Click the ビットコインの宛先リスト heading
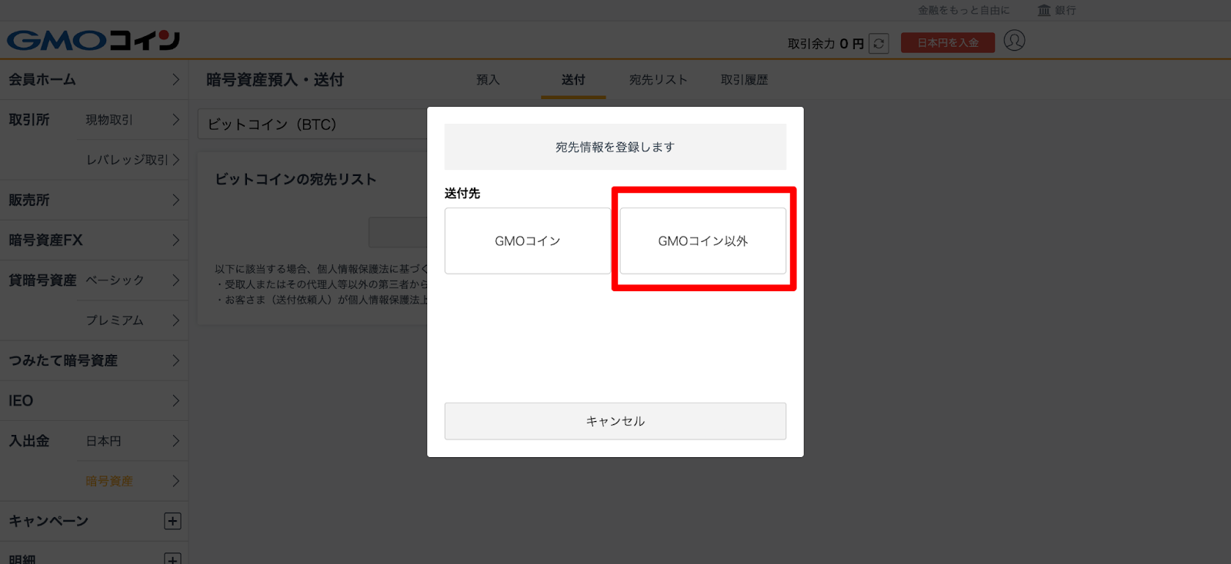Image resolution: width=1231 pixels, height=564 pixels. coord(295,179)
